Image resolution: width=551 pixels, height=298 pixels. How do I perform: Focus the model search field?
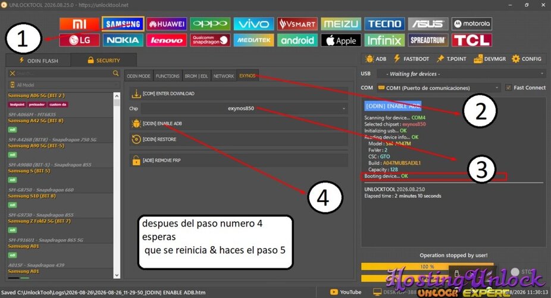click(63, 73)
